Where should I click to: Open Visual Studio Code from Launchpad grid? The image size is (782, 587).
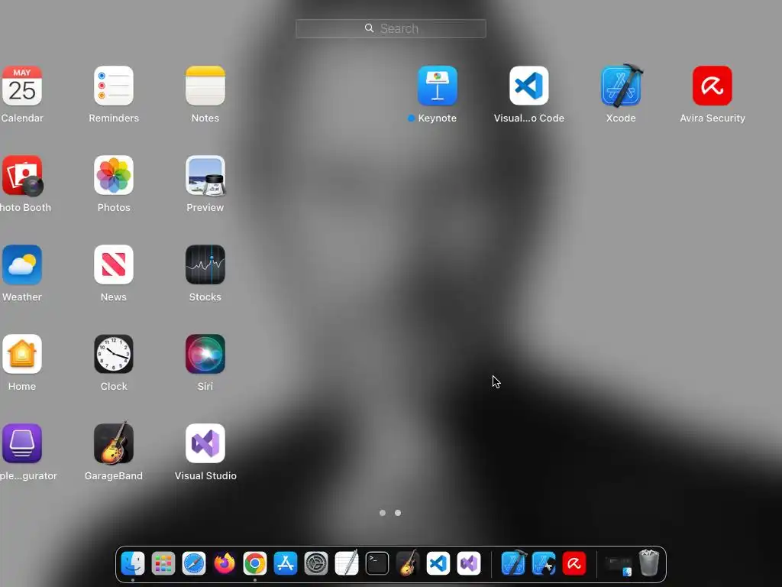coord(529,86)
